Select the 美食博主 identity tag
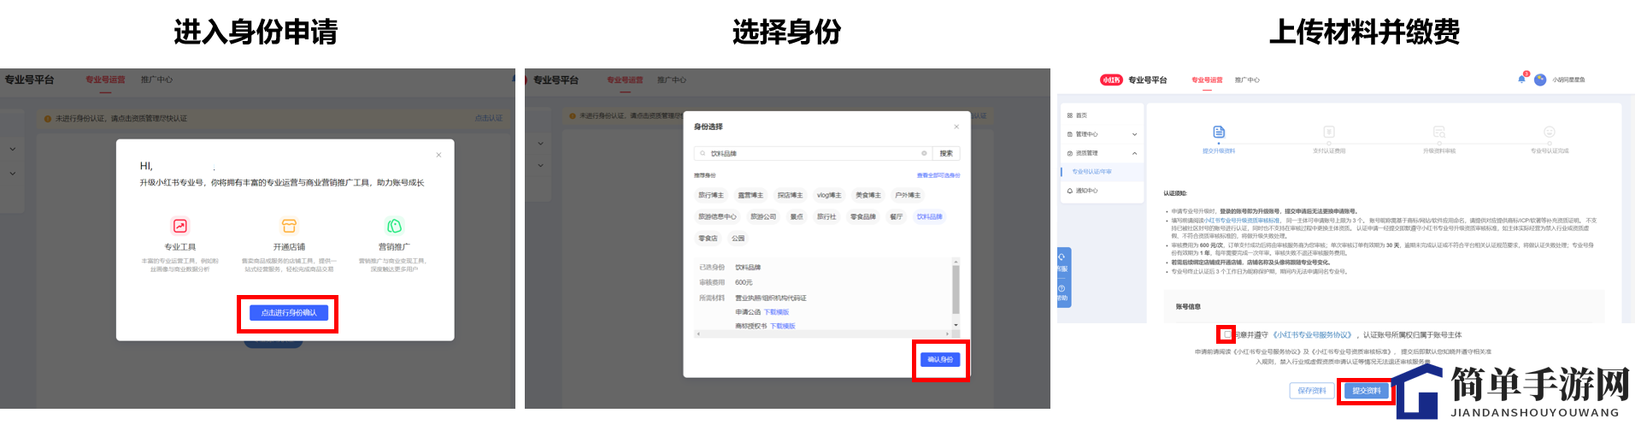Viewport: 1641px width, 425px height. (868, 195)
